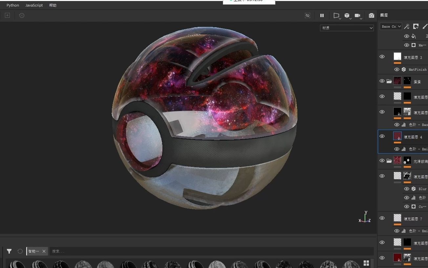Click the paint bucket fill icon in top effect row

click(414, 36)
